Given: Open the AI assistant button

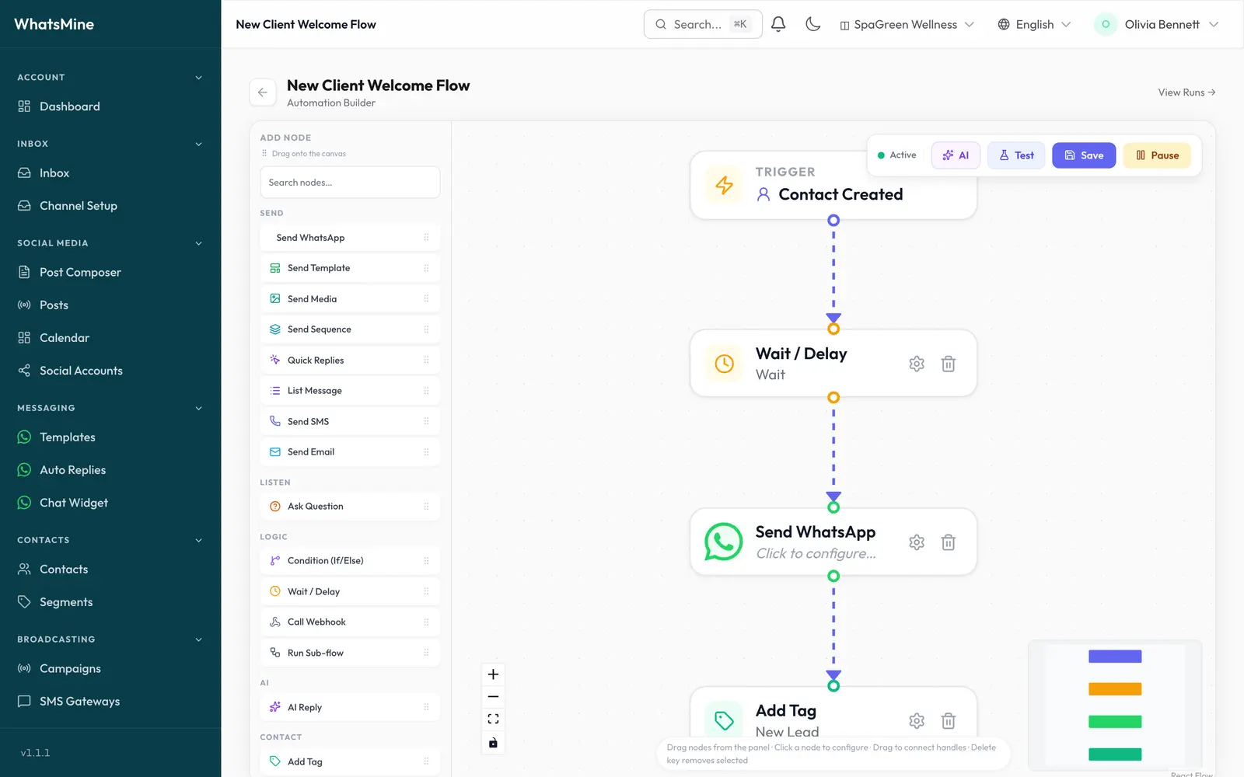Looking at the screenshot, I should (x=956, y=155).
